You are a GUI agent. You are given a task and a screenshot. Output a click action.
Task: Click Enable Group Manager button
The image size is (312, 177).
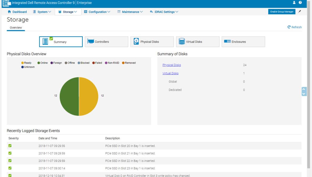(x=282, y=11)
